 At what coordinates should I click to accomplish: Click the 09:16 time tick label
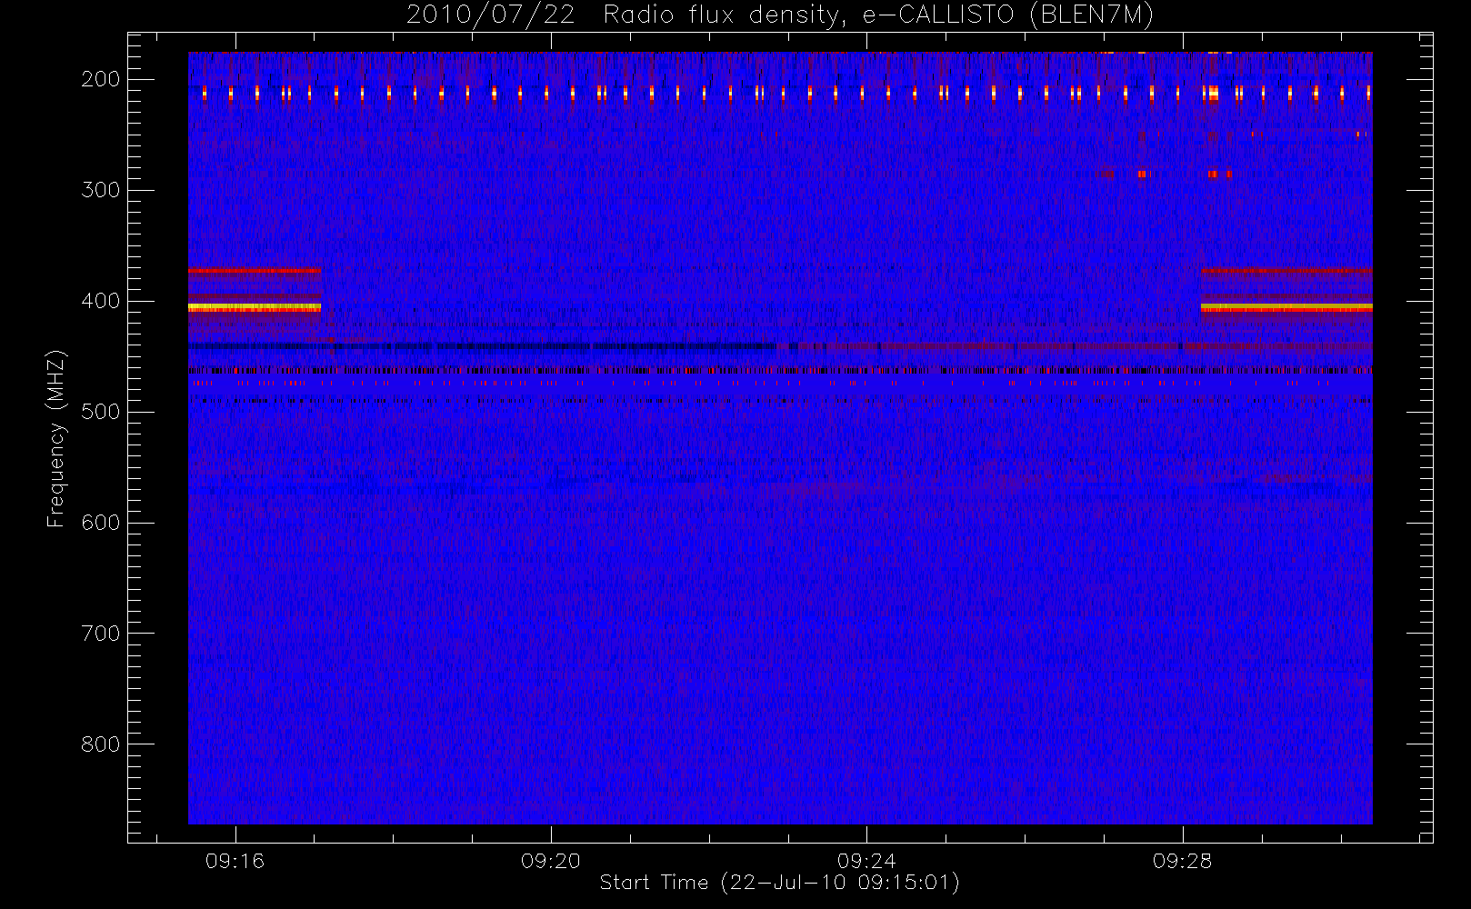pyautogui.click(x=235, y=861)
